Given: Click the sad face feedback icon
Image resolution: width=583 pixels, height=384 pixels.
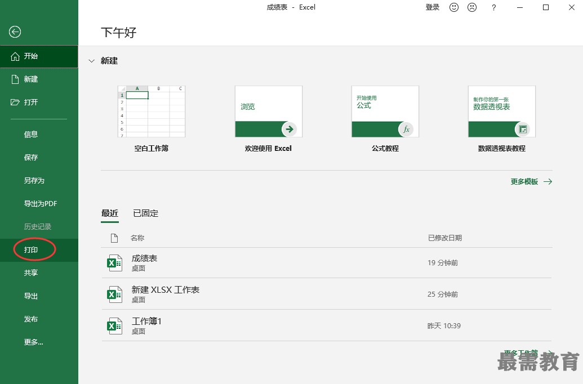Looking at the screenshot, I should (472, 7).
